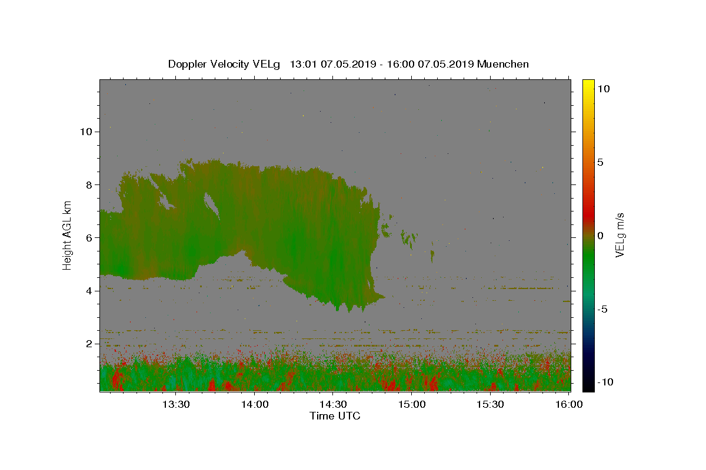Image resolution: width=706 pixels, height=470 pixels.
Task: Click the height label '2'
Action: pos(89,343)
